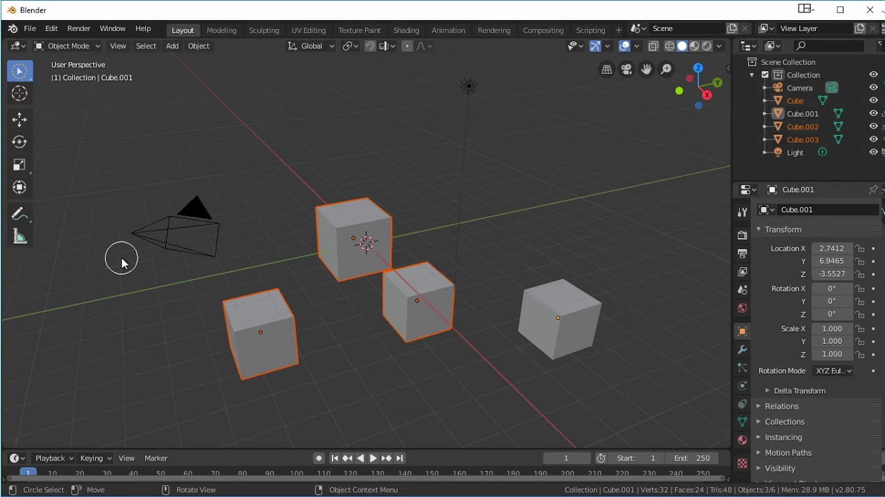Activate the Rotate tool

point(19,142)
